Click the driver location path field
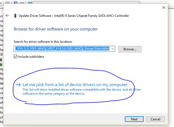The height and width of the screenshot is (127, 174). point(62,49)
